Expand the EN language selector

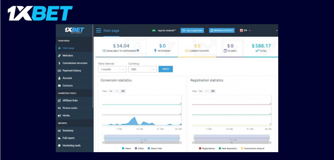coord(245,30)
